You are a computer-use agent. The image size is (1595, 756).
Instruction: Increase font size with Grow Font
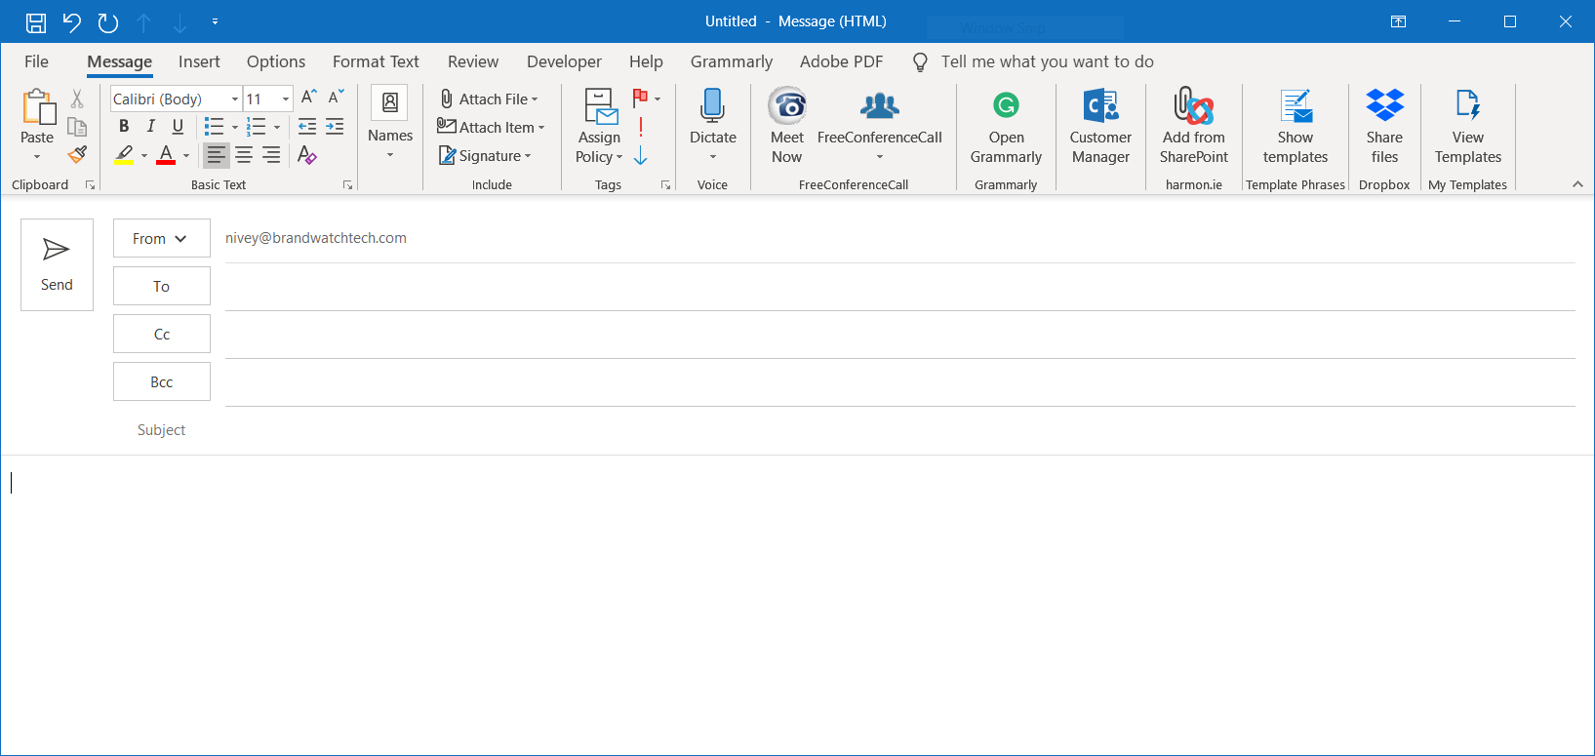pos(308,98)
